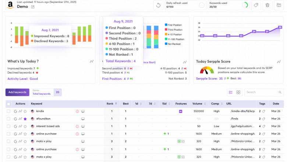Viewport: 287px width, 162px height.
Task: Click the edit icon beside Demo
Action: click(33, 7)
